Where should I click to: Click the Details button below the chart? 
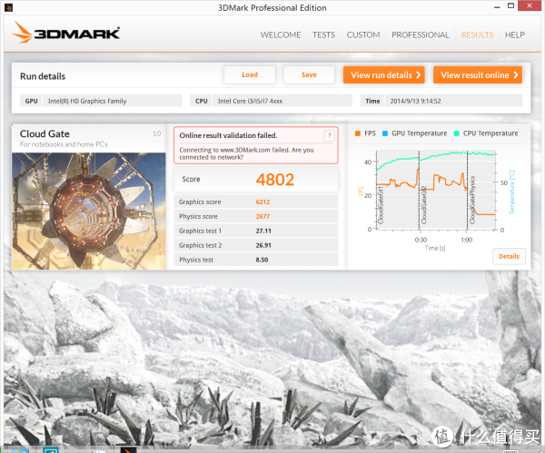pyautogui.click(x=509, y=256)
